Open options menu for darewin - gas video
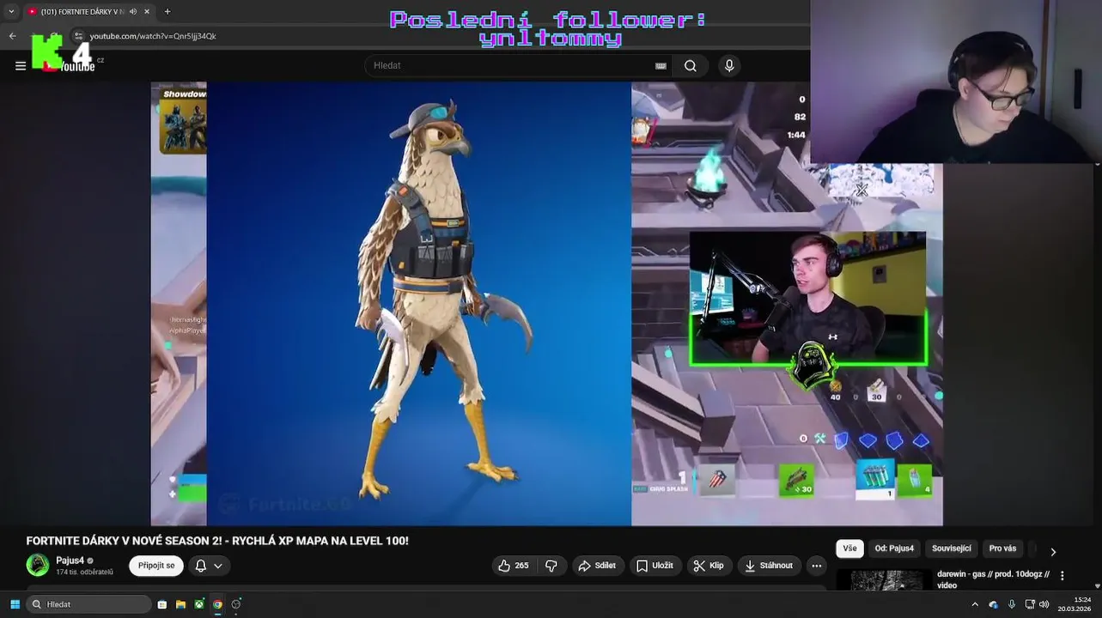The width and height of the screenshot is (1102, 618). click(x=1062, y=576)
